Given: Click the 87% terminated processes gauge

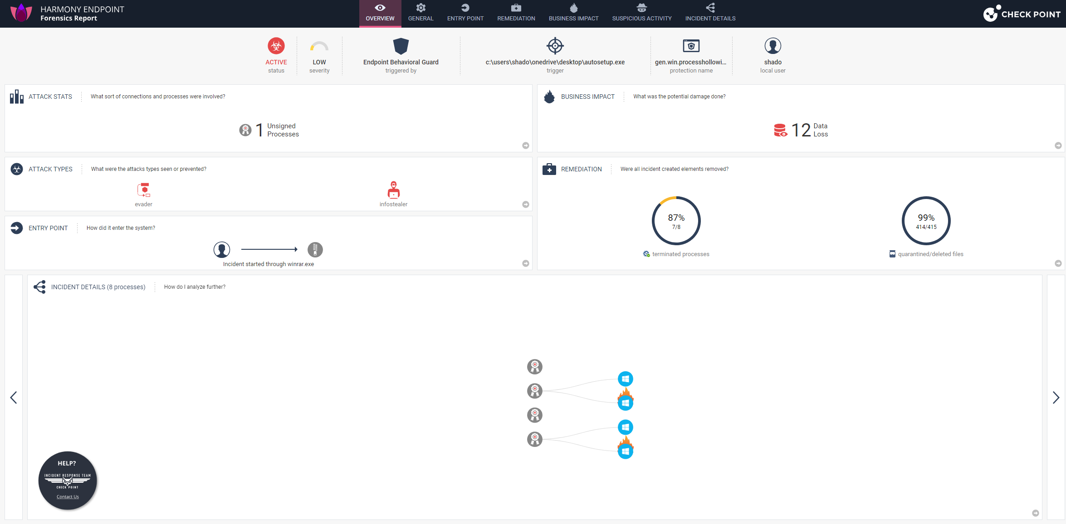Looking at the screenshot, I should pyautogui.click(x=676, y=221).
